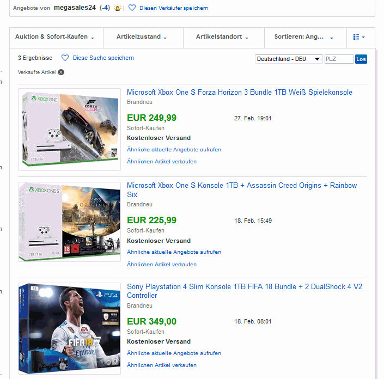Open the Playstation 4 Slim FIFA 18 listing
384x379 pixels.
(x=245, y=291)
